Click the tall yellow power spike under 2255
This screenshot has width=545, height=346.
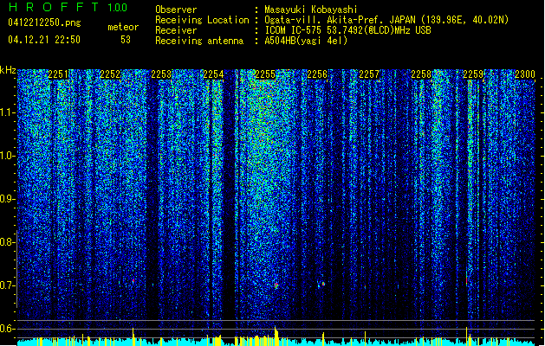click(276, 336)
